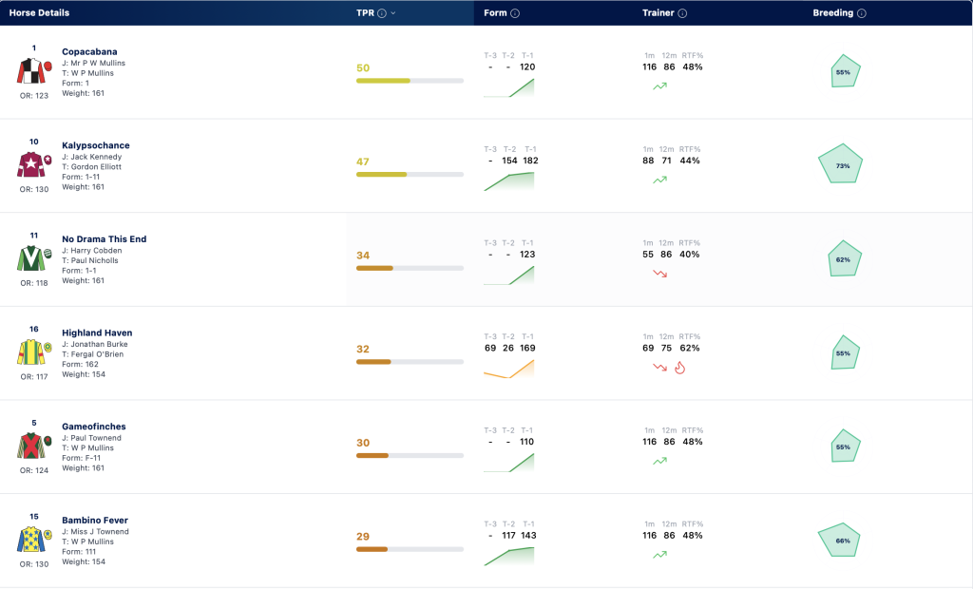
Task: Click Copacabana's TPR 50 progress bar
Action: (x=410, y=81)
